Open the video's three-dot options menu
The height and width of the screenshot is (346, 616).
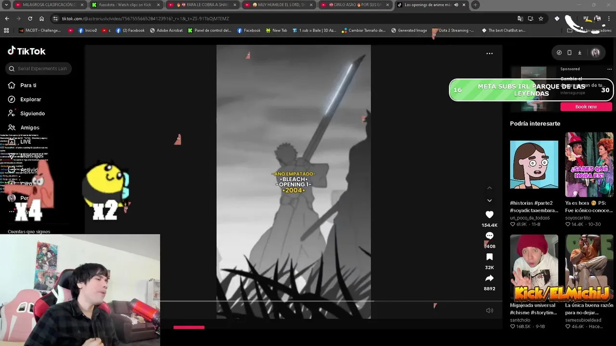[x=489, y=53]
